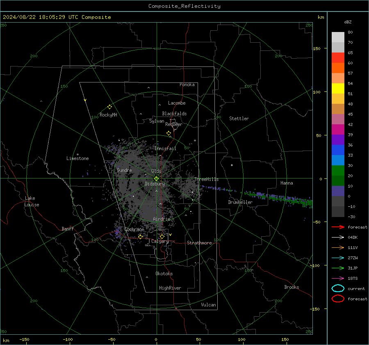
Task: Click the yellow diamond marker above the Calgary label
Action: (x=162, y=236)
